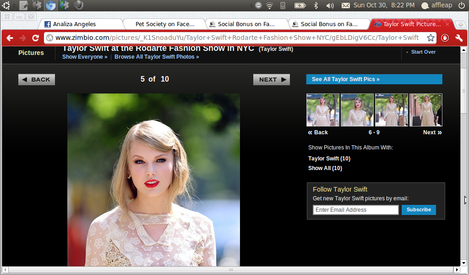This screenshot has width=469, height=275.
Task: Reload the page with refresh icon
Action: pyautogui.click(x=35, y=38)
